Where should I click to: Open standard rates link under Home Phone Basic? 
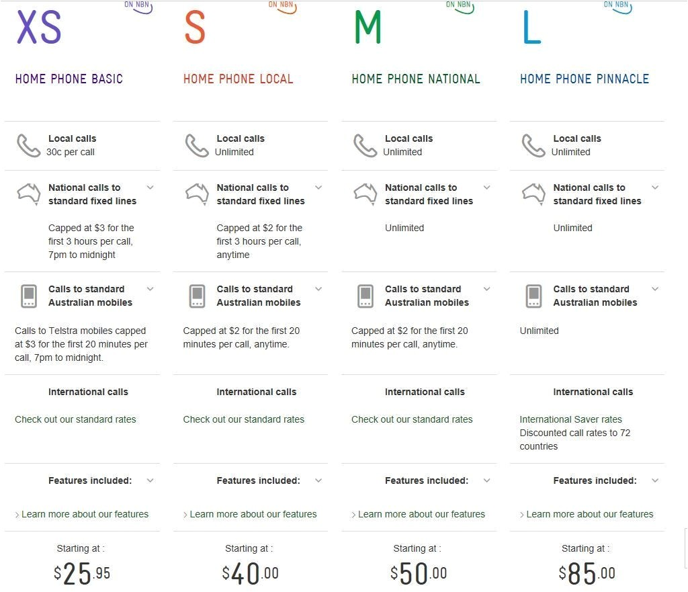[x=75, y=419]
